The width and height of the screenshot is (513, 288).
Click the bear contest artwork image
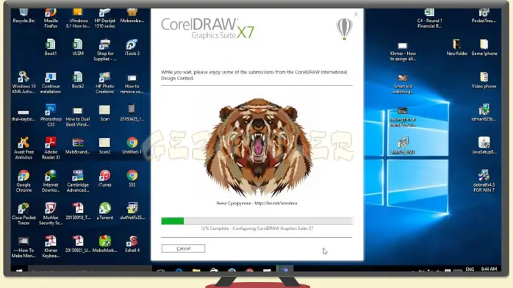click(258, 147)
